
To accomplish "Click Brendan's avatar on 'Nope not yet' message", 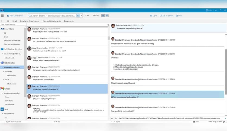I will (29, 30).
